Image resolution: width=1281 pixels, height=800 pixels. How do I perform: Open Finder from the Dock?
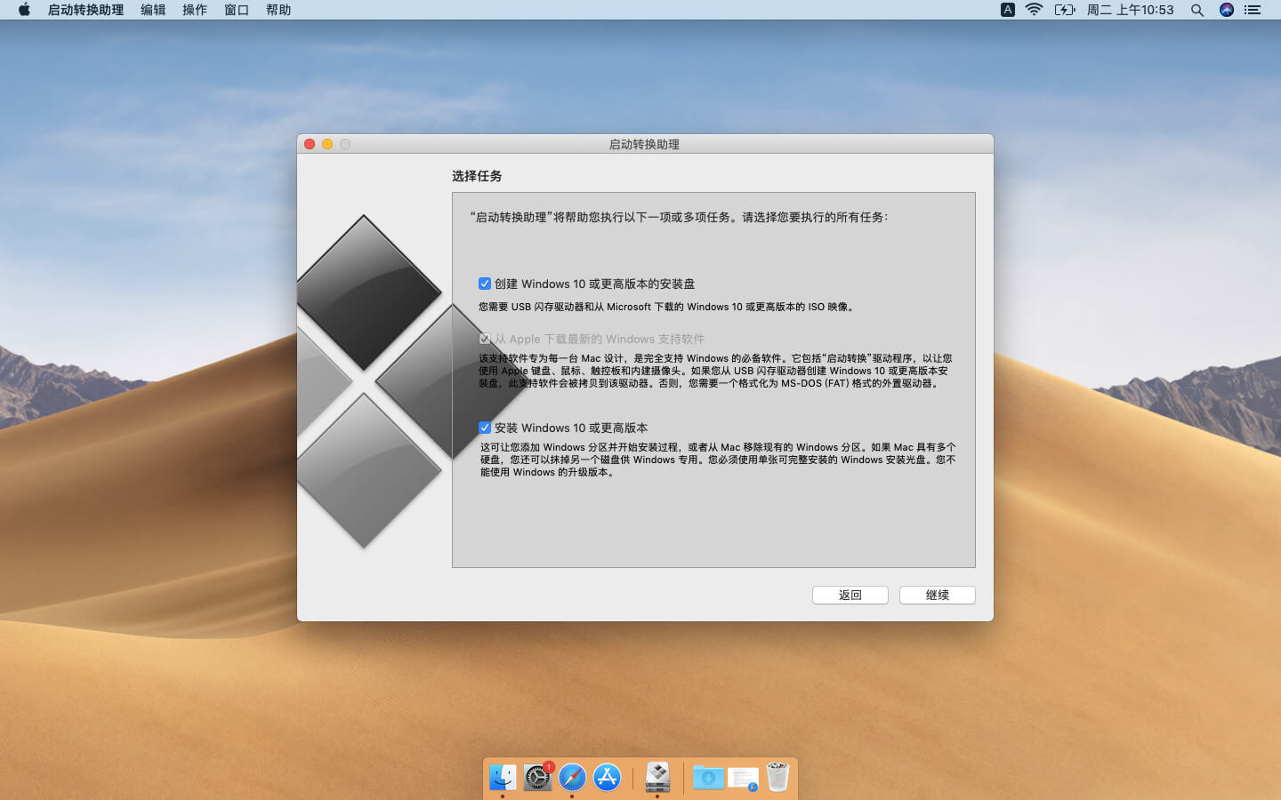(x=503, y=777)
